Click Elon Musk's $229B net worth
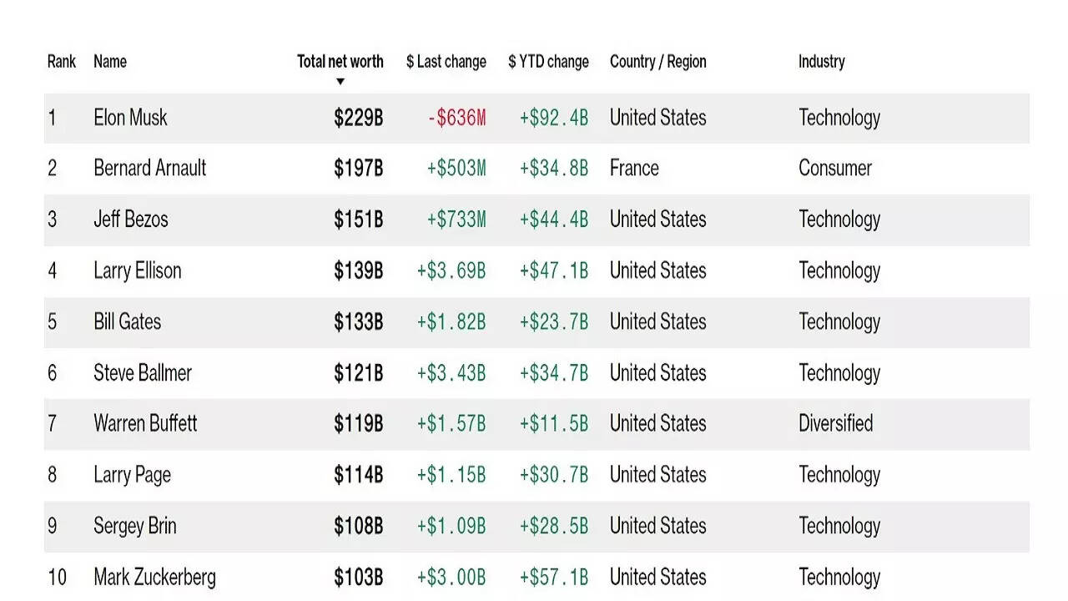The width and height of the screenshot is (1068, 601). tap(359, 118)
